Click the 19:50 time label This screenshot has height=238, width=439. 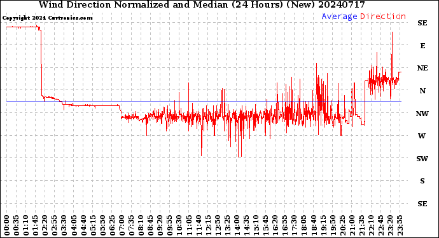(333, 226)
